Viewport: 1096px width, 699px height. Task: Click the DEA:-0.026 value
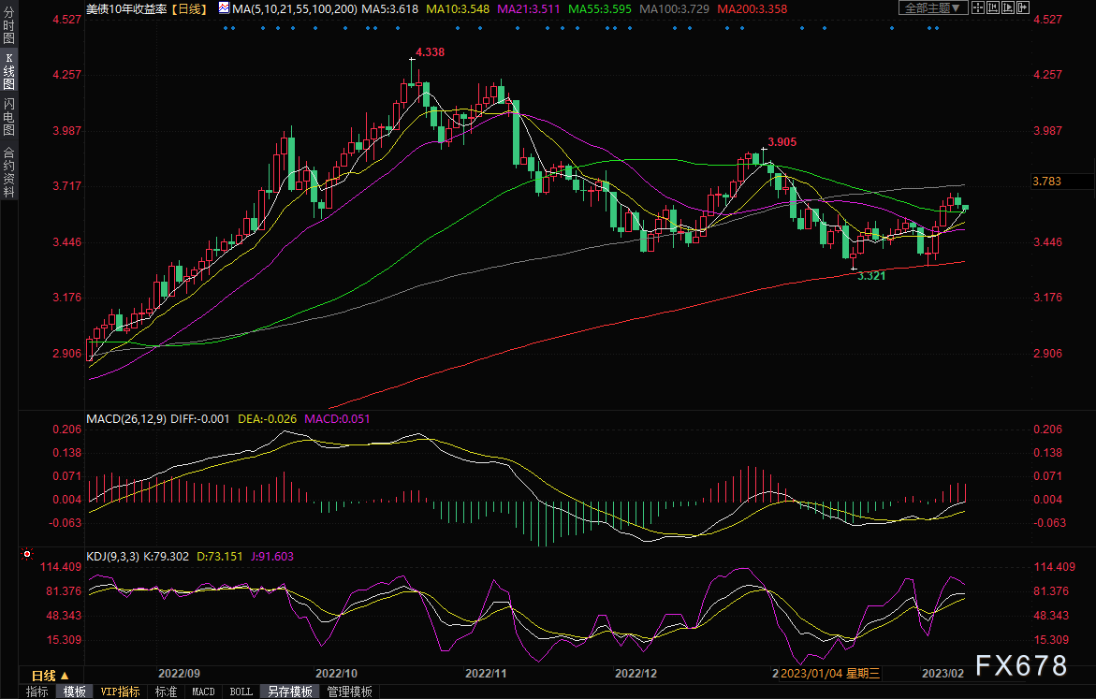tap(267, 418)
